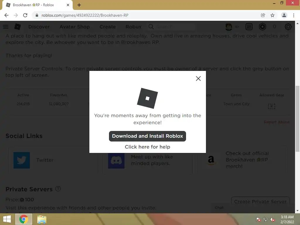
Task: Click the Private Servers help icon
Action: coord(58,189)
